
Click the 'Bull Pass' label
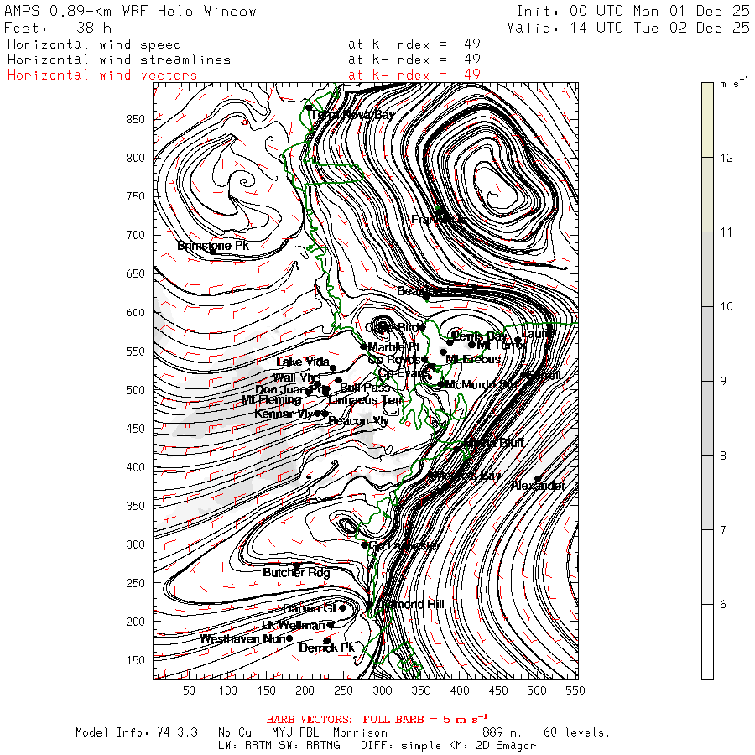pos(365,387)
